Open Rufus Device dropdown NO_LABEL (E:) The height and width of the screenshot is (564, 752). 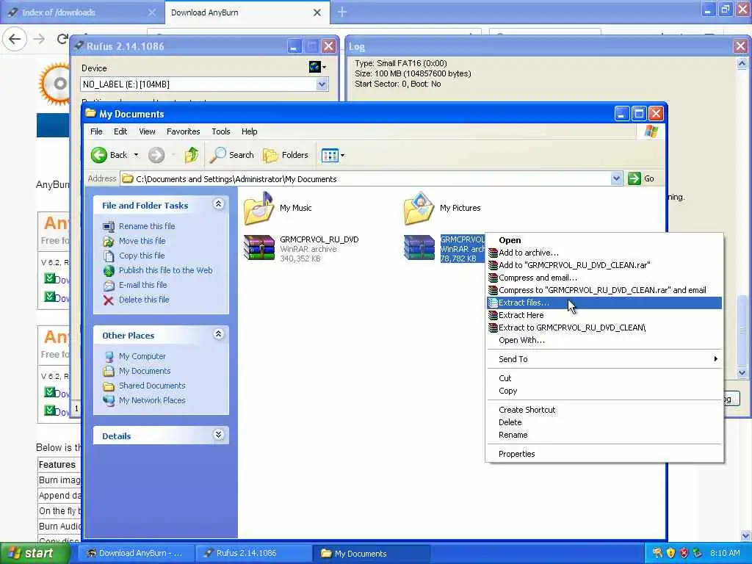click(204, 84)
